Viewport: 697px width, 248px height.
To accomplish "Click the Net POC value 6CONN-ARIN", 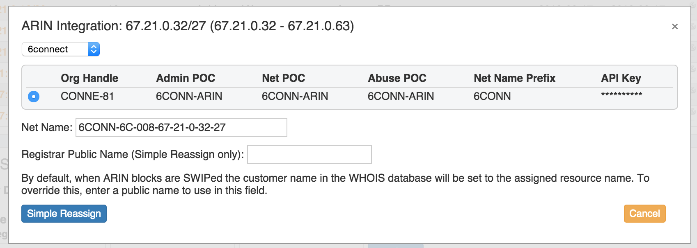I will click(295, 96).
